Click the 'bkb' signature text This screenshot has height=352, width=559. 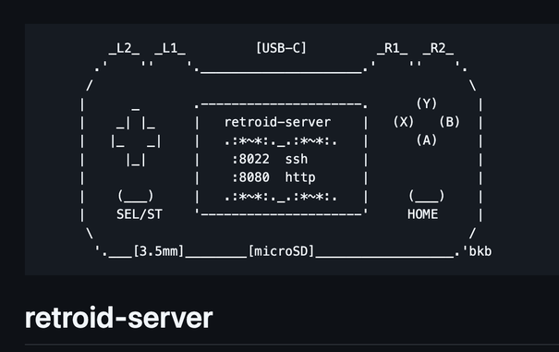pos(480,251)
